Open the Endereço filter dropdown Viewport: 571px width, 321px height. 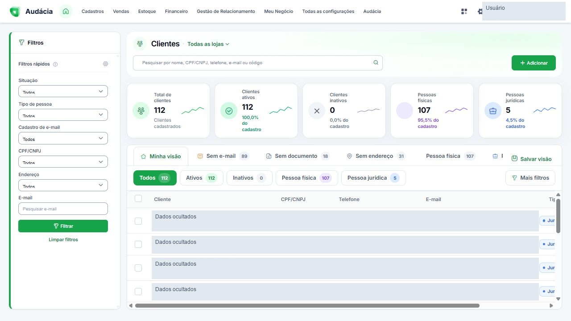63,185
